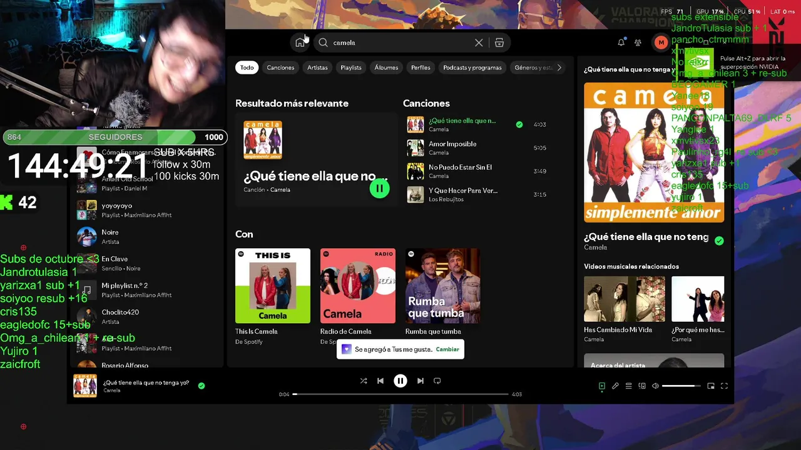This screenshot has height=450, width=801.
Task: Open the notifications bell
Action: coord(621,42)
